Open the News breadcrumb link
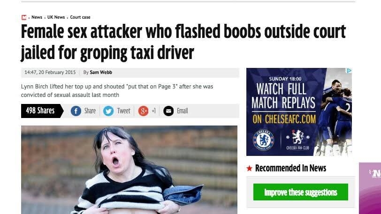Image resolution: width=381 pixels, height=214 pixels. tap(37, 17)
